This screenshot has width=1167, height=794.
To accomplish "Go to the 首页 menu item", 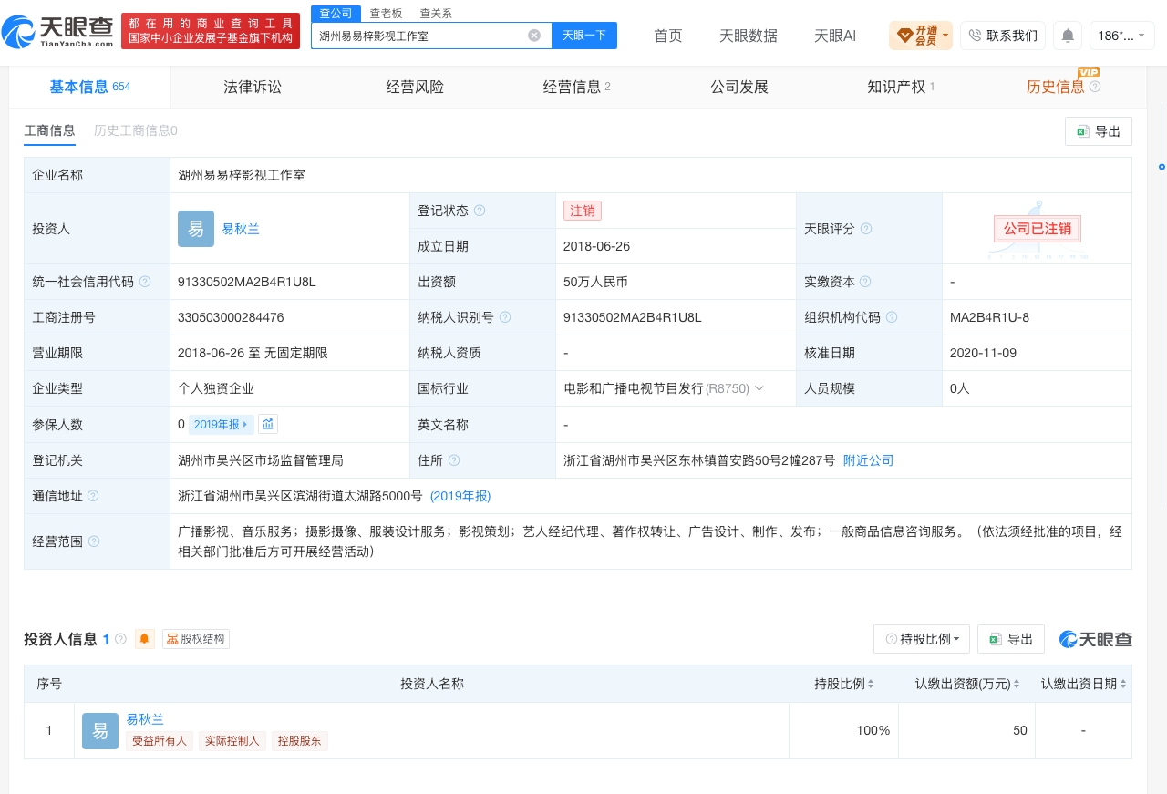I will pyautogui.click(x=668, y=36).
